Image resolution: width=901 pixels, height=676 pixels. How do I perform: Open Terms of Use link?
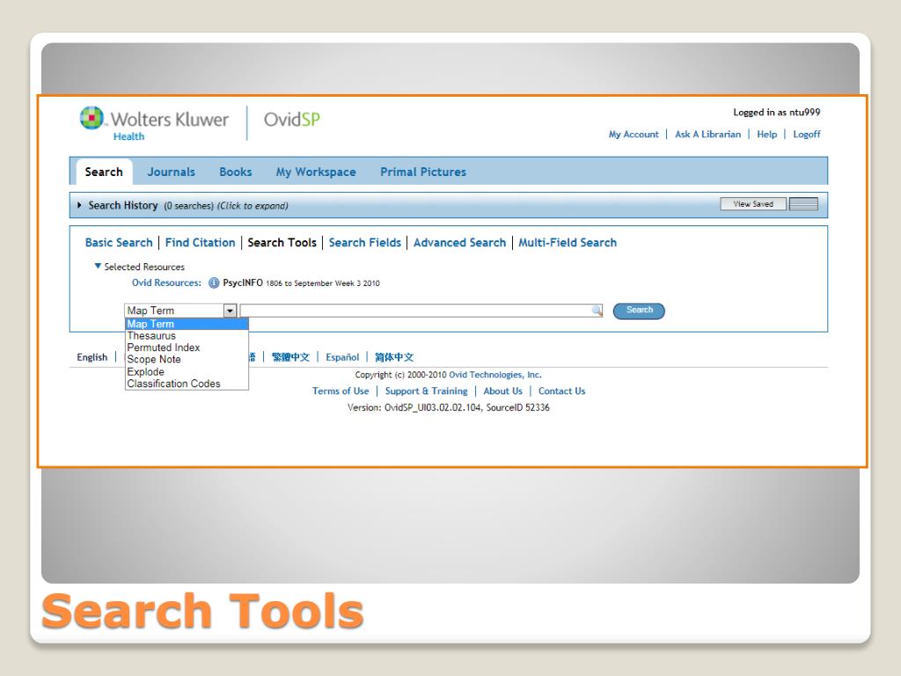341,391
